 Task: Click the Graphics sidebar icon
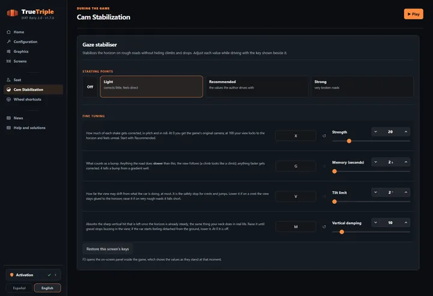(8, 51)
